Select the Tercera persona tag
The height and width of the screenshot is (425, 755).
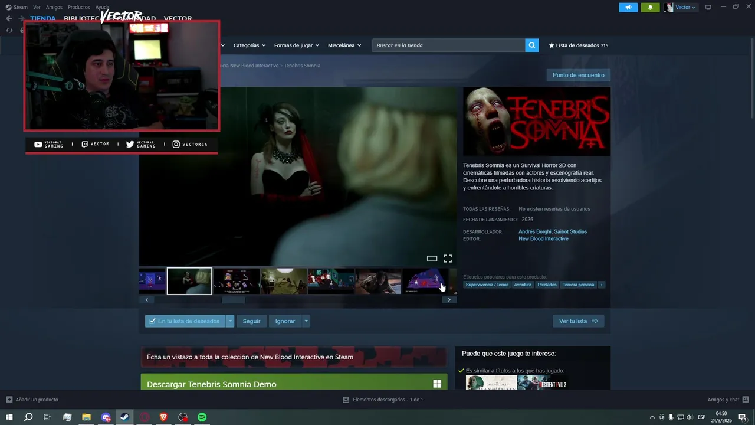578,285
